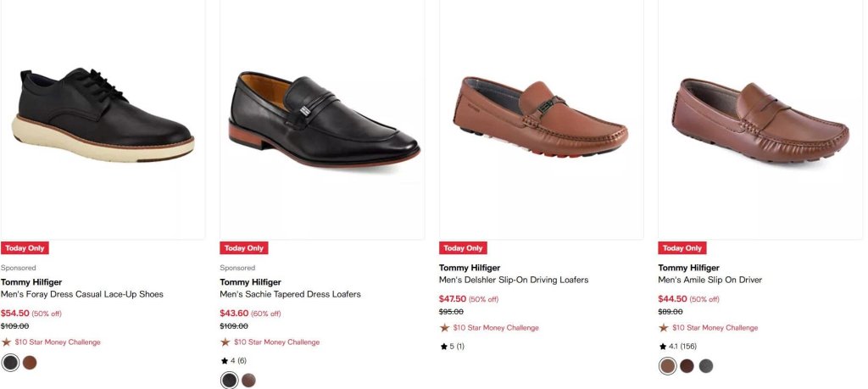Viewport: 868px width, 389px height.
Task: Click Men's Foray Dress Casual Lace-Up Shoes title
Action: tap(82, 294)
